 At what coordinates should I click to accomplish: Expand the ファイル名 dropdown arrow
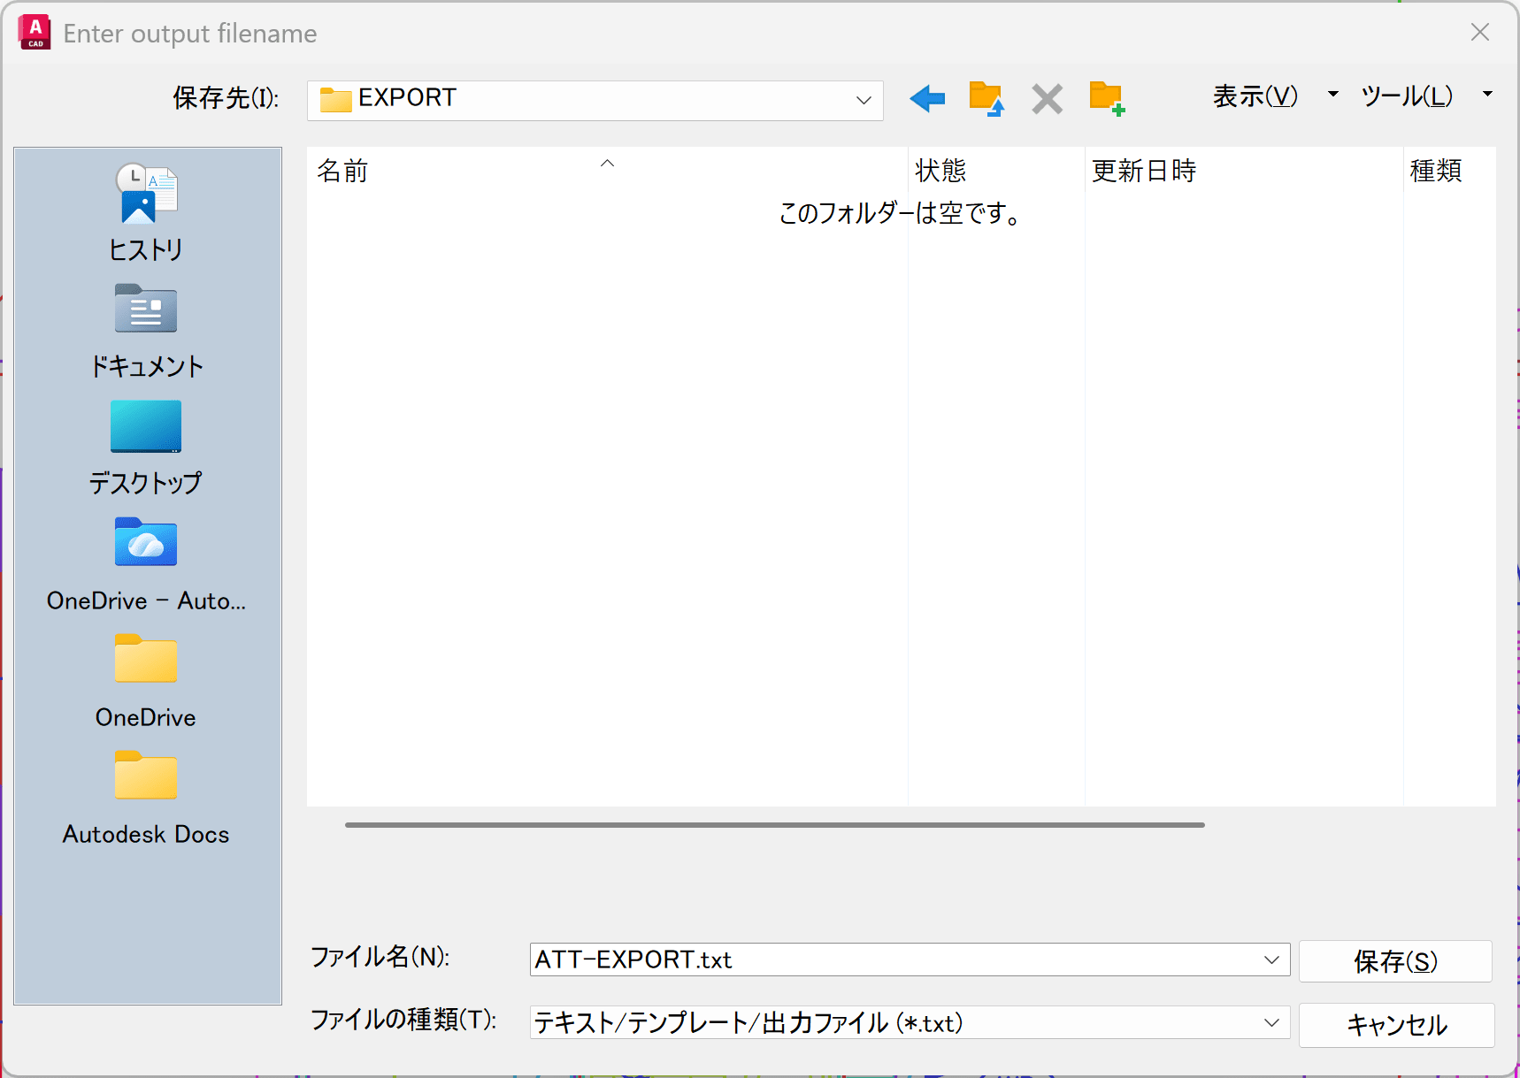click(1271, 959)
